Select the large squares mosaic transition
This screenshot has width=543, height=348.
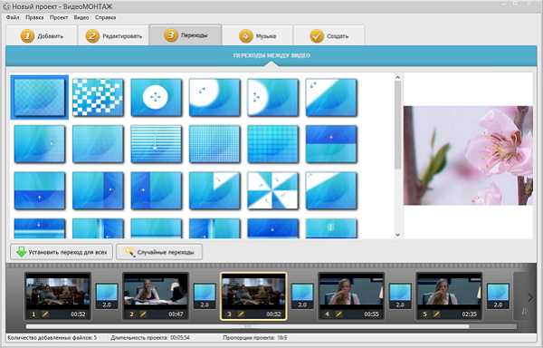click(273, 144)
